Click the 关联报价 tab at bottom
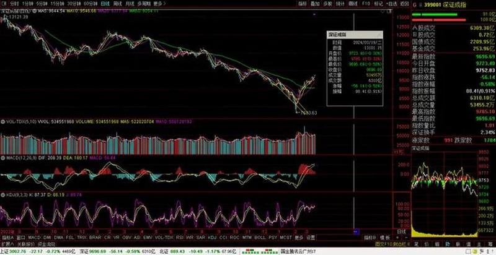The image size is (496, 255). tap(25, 244)
